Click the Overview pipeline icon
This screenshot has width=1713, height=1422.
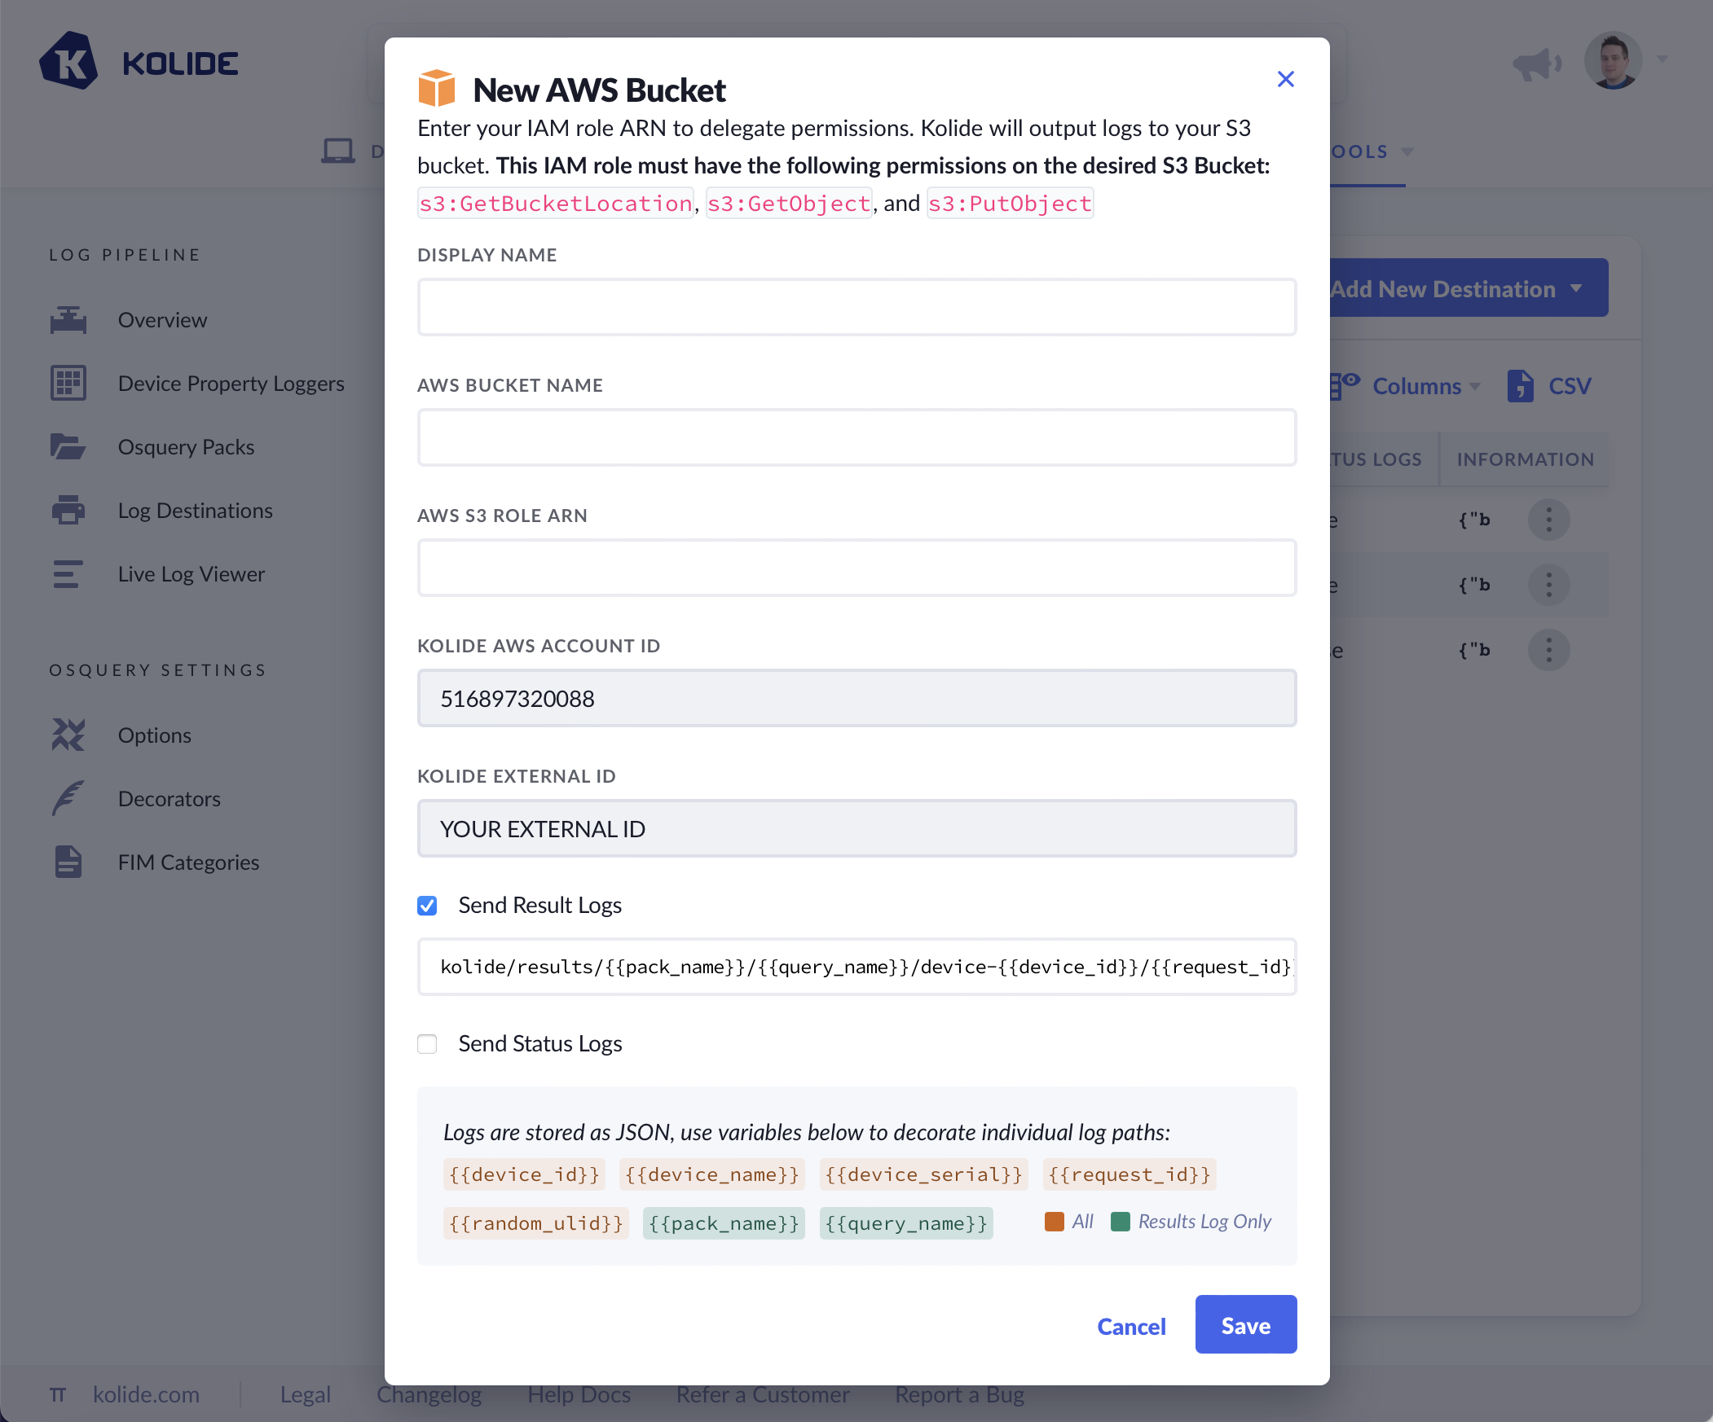point(68,319)
